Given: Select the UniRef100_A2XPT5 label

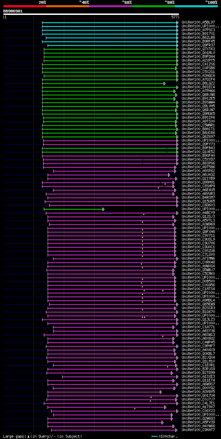Looking at the screenshot, I should [198, 61].
